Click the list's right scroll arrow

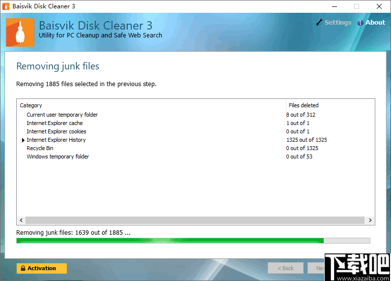tap(370, 220)
